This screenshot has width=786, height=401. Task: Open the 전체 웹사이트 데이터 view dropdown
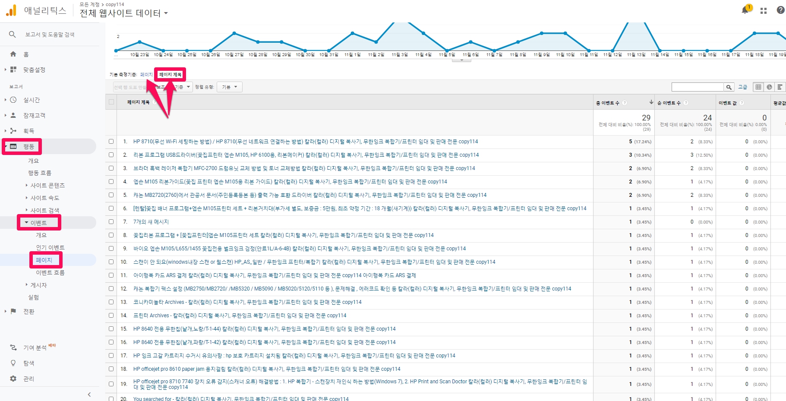click(x=123, y=13)
